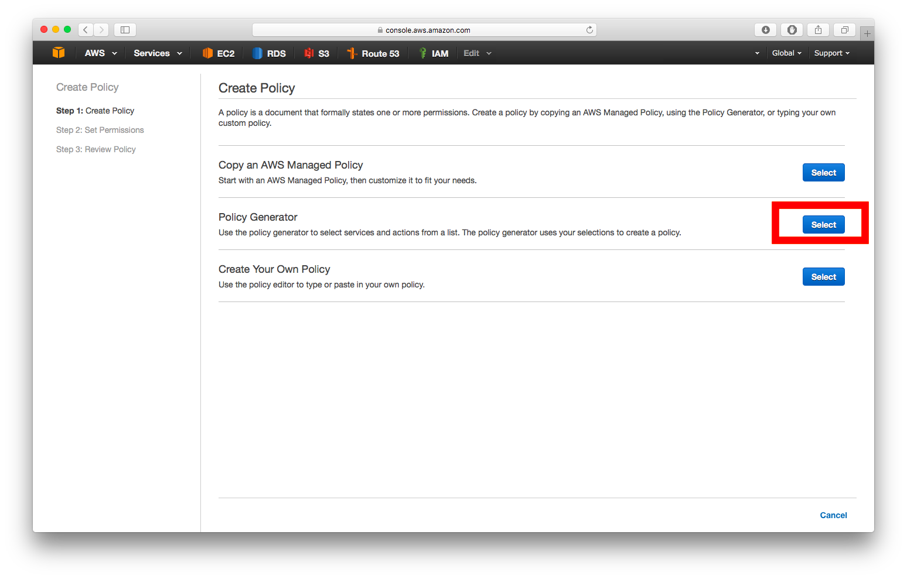Expand the Services dropdown menu

click(x=158, y=53)
